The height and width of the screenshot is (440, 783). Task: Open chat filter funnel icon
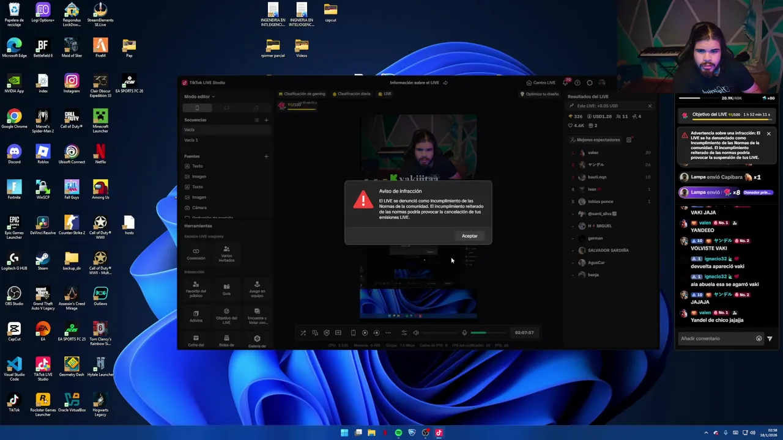click(x=770, y=339)
